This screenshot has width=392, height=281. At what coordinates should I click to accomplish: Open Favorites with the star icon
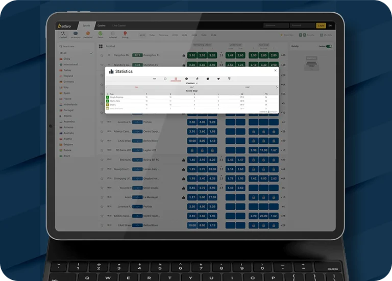(287, 35)
